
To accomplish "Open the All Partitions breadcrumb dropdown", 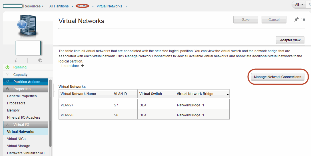I will pos(73,6).
